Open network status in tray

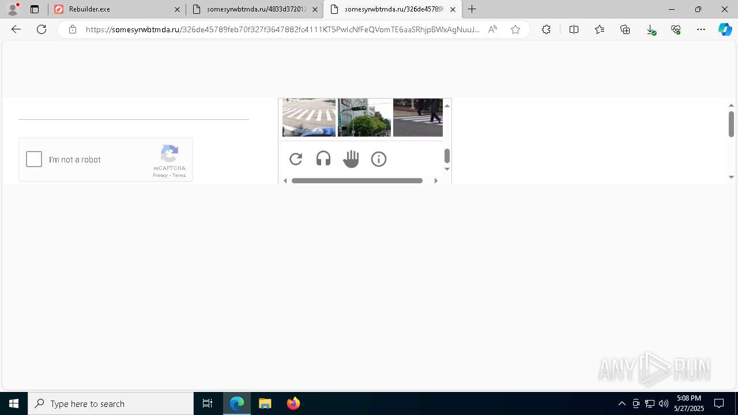pyautogui.click(x=650, y=403)
